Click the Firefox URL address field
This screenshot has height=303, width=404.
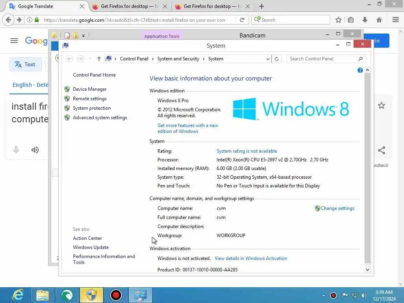point(134,20)
